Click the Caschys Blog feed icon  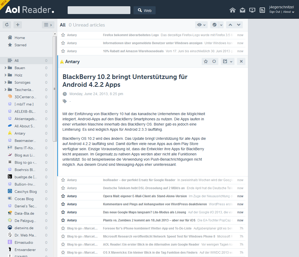tap(10, 191)
